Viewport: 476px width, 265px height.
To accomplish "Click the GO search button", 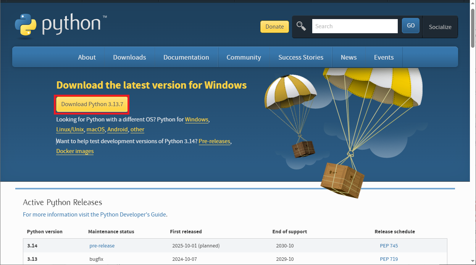I will 411,26.
